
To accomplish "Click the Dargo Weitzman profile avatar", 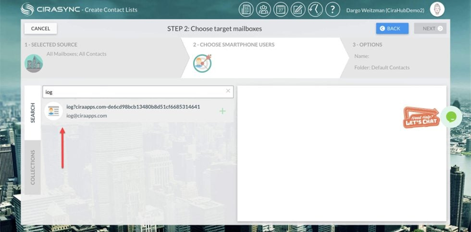I will coord(437,10).
